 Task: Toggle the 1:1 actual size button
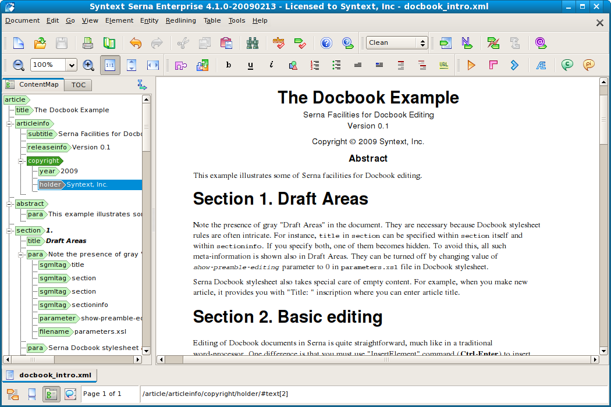[110, 65]
